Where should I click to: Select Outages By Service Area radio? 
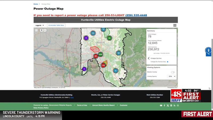[x=167, y=62]
